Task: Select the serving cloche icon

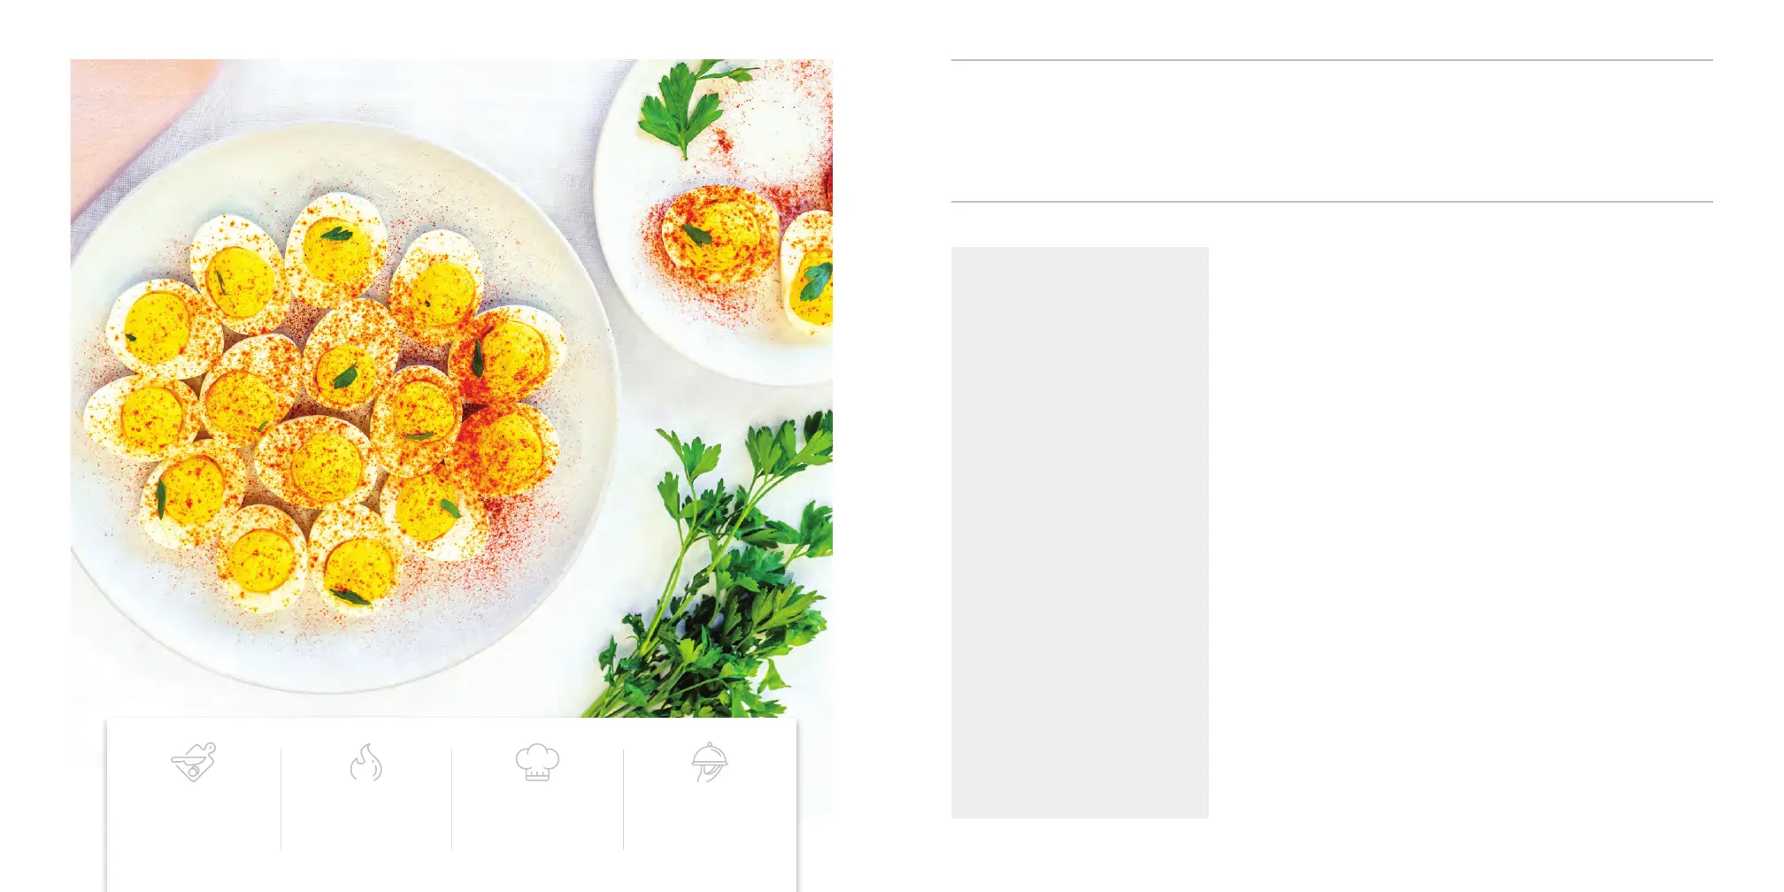Action: click(x=710, y=762)
